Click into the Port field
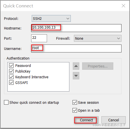The image size is (130, 129). (x=39, y=38)
